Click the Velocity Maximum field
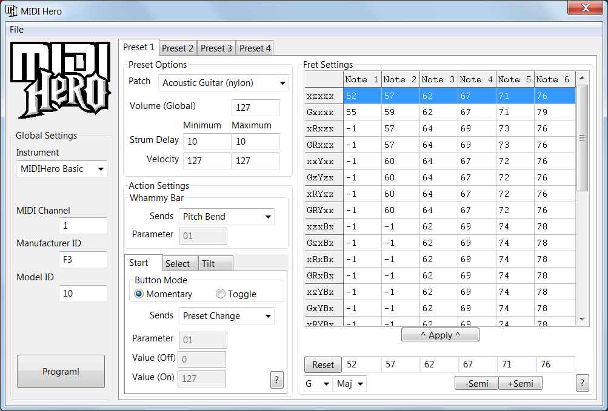Screen dimensions: 608x411 256,161
